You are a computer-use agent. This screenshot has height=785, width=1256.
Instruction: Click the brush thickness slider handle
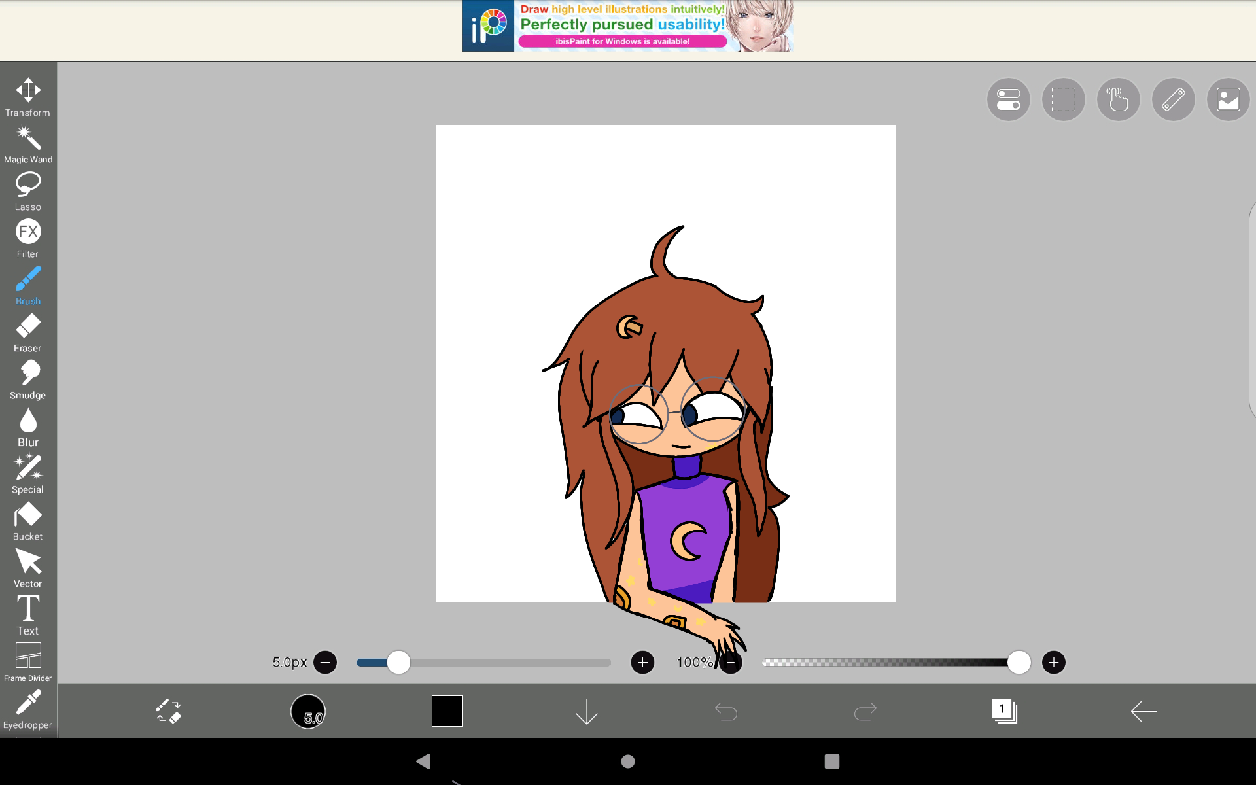pos(398,663)
